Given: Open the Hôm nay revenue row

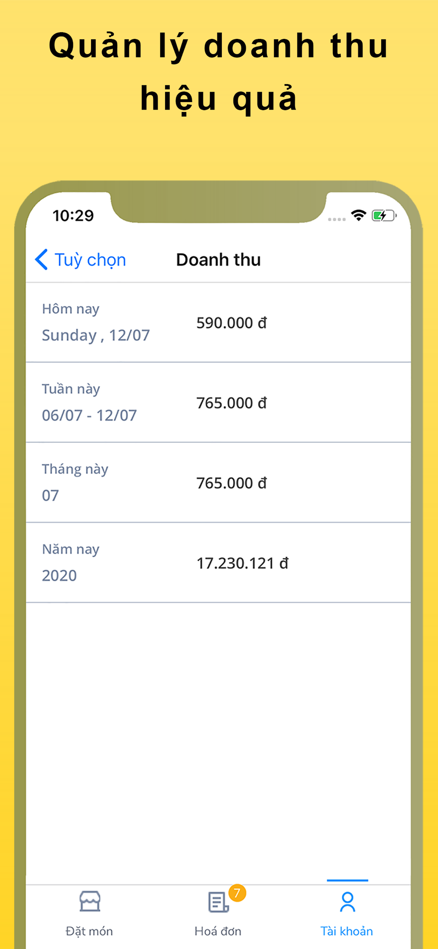Looking at the screenshot, I should 219,323.
